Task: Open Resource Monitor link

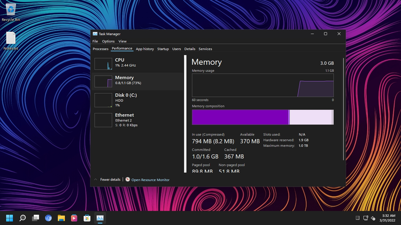Action: tap(150, 180)
